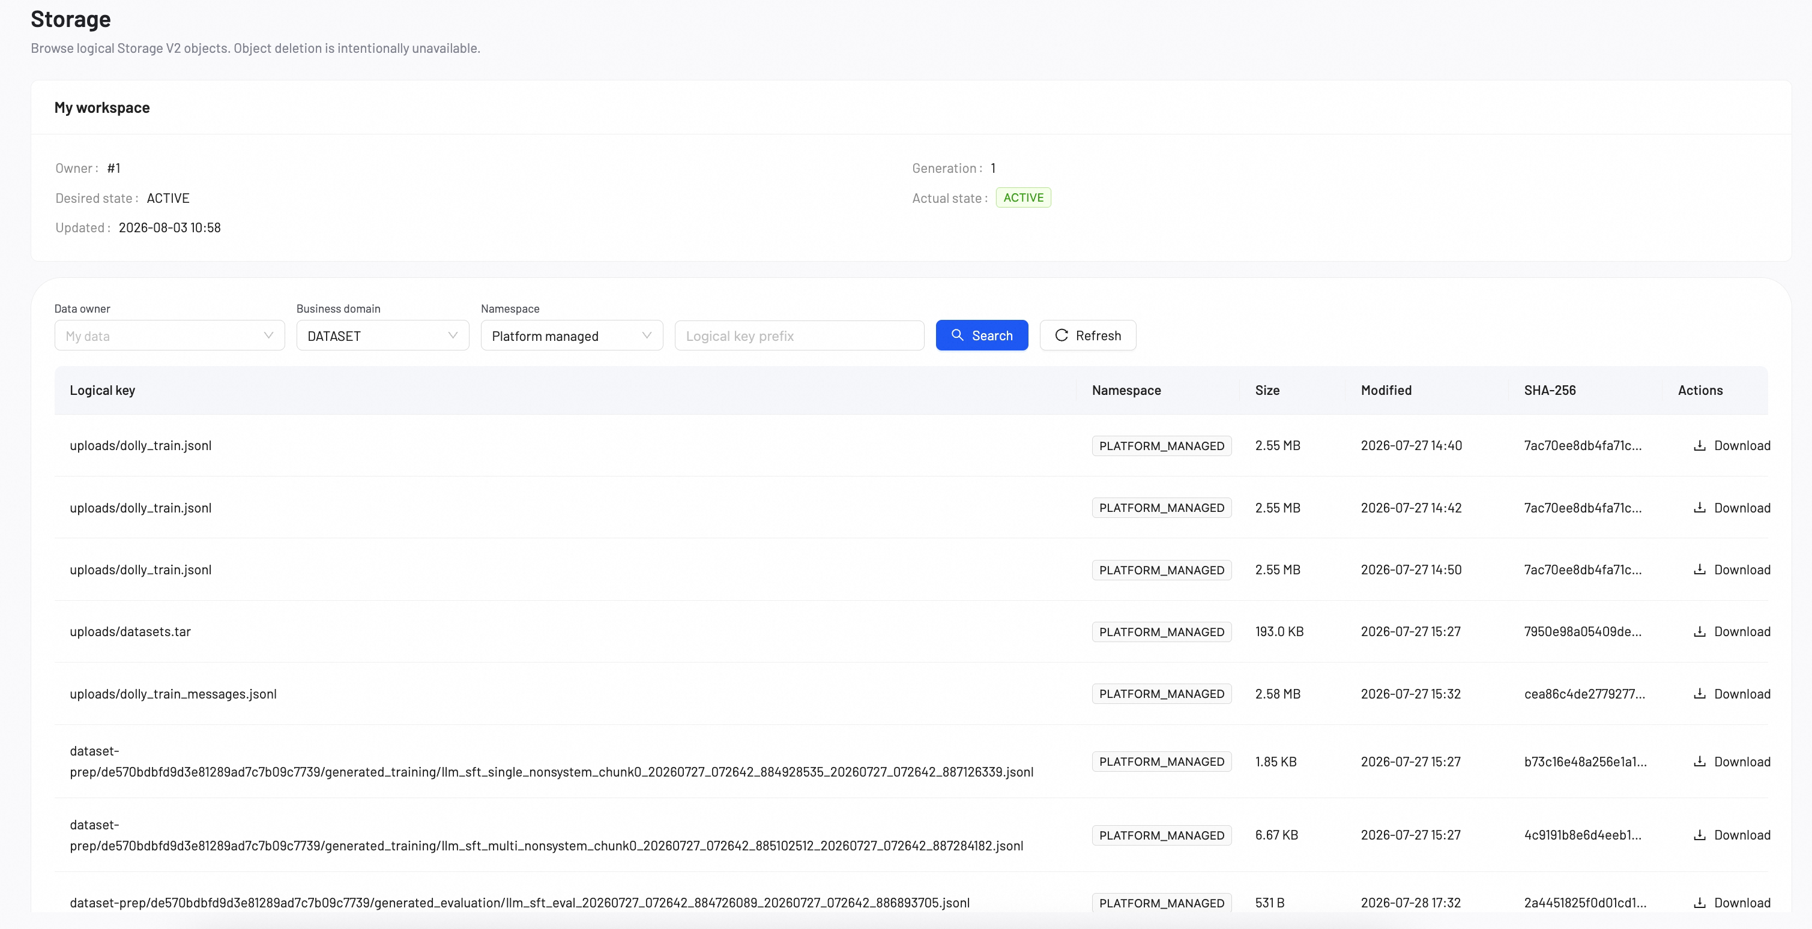This screenshot has width=1812, height=929.
Task: Click the download icon for the 6.67 KB file row
Action: [1700, 835]
